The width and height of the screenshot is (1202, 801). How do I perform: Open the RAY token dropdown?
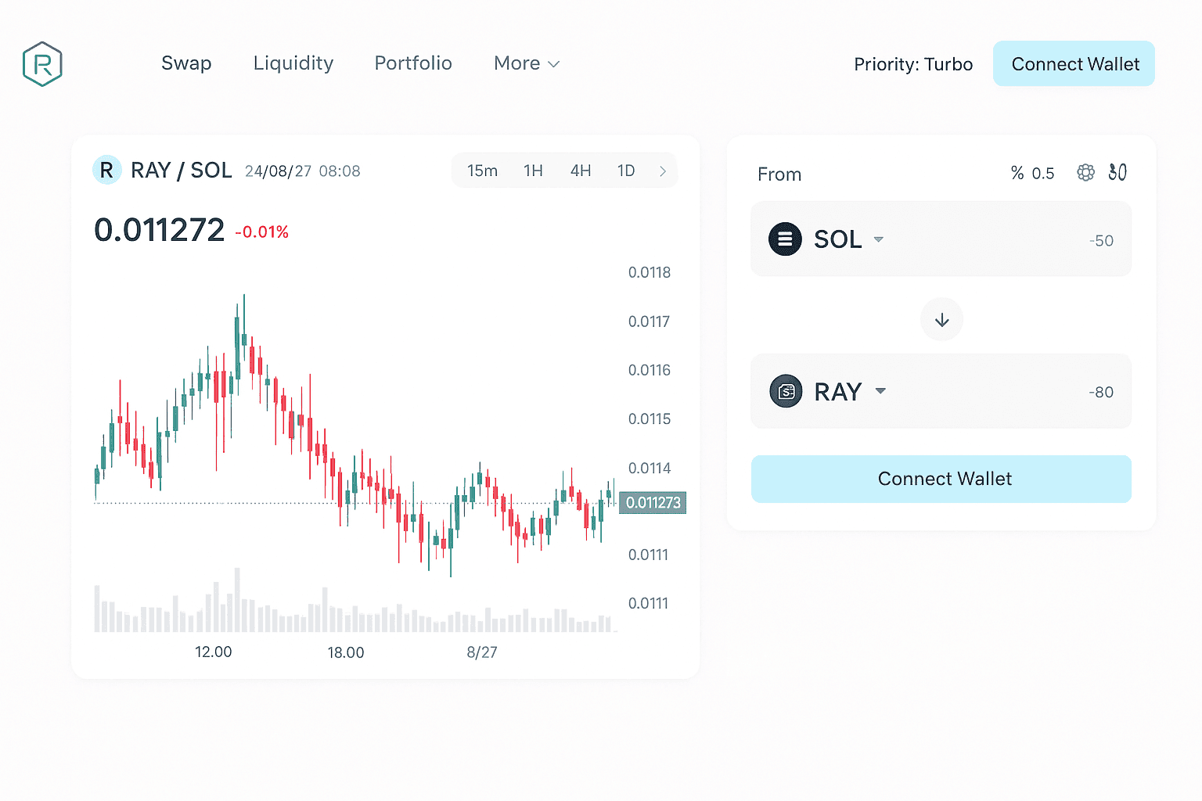pyautogui.click(x=880, y=391)
